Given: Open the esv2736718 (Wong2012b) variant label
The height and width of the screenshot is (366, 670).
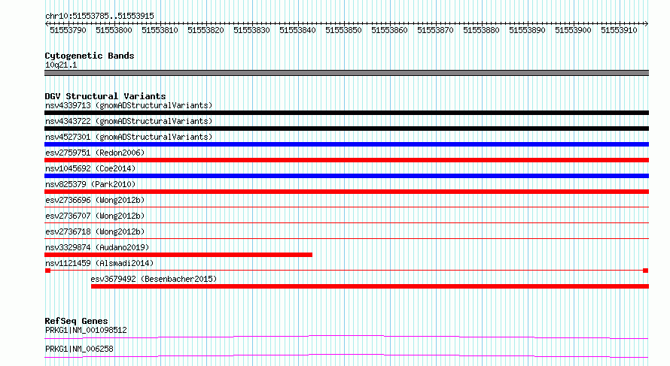Looking at the screenshot, I should click(x=95, y=231).
